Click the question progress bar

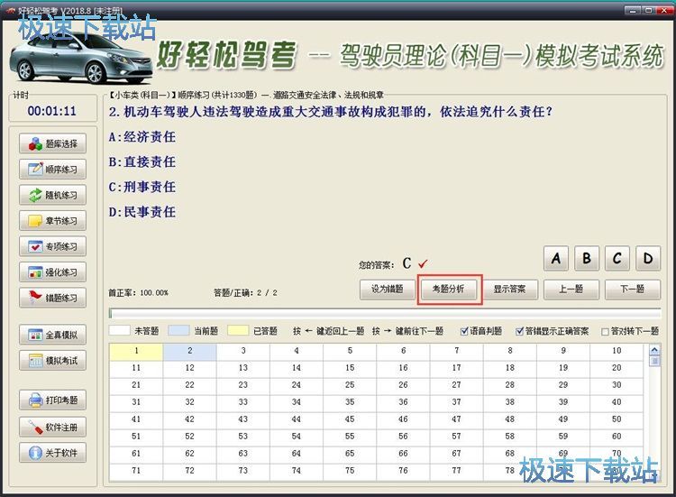point(385,314)
